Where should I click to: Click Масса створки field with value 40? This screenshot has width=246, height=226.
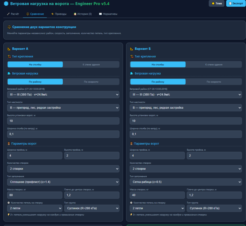(157, 195)
